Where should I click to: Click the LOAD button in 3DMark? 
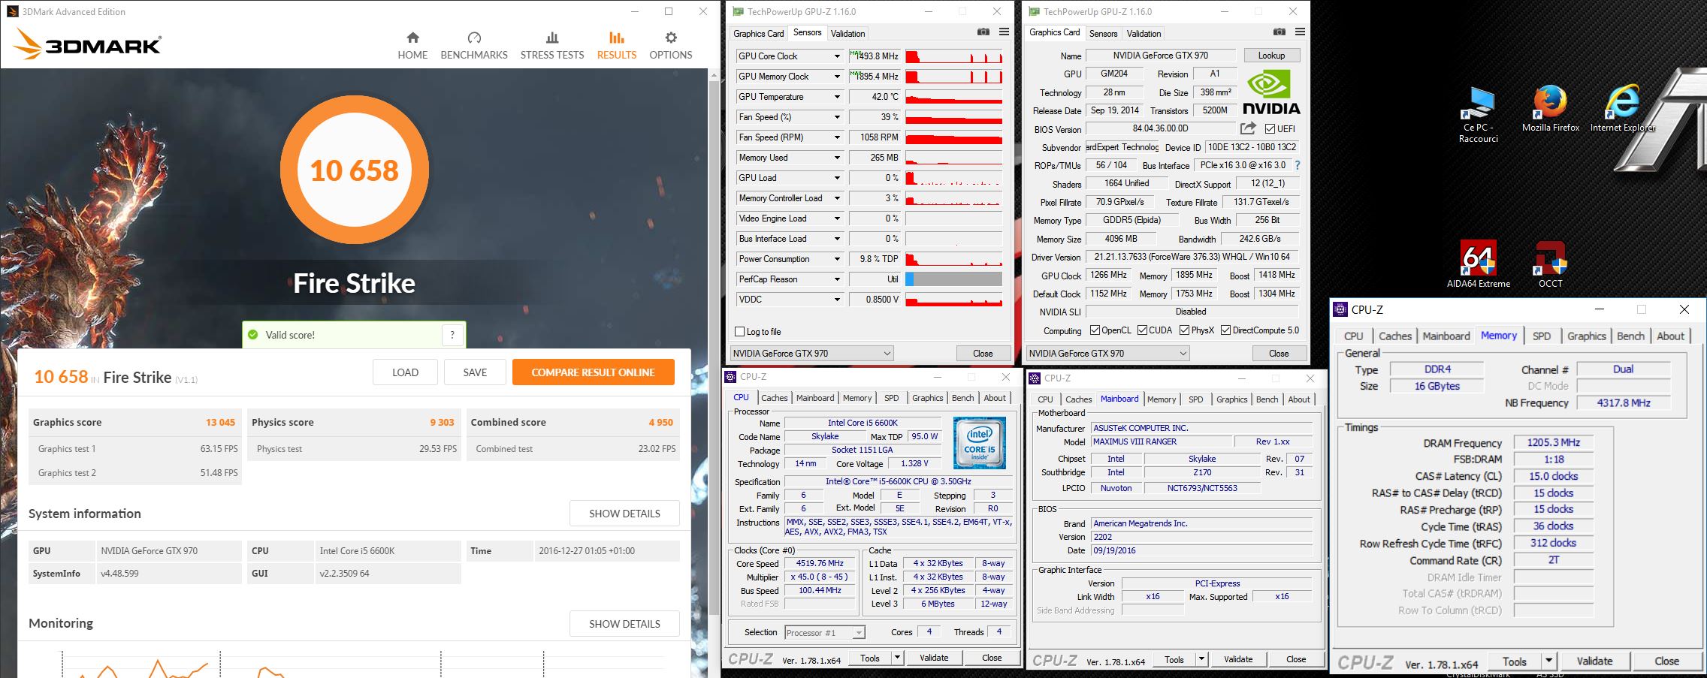pos(405,372)
